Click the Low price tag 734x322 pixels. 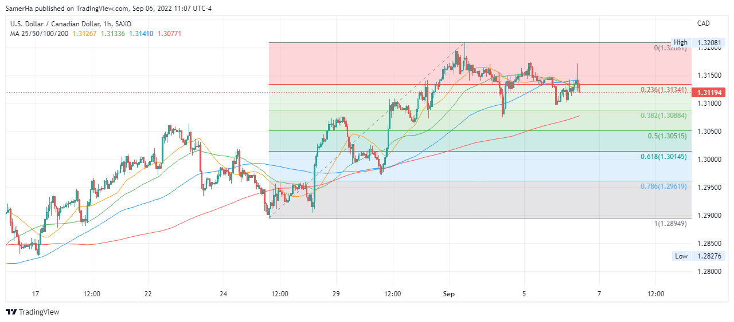pos(681,256)
